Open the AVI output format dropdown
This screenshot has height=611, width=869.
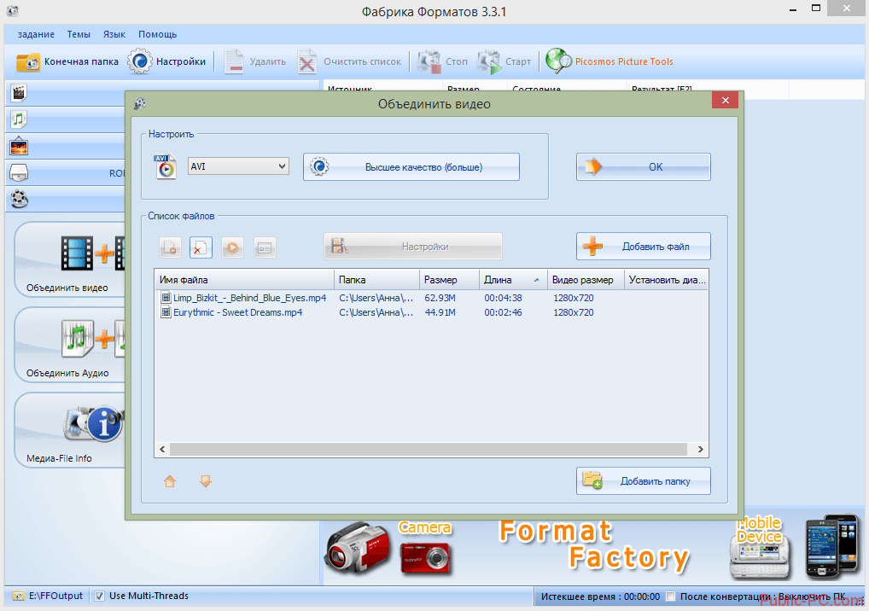tap(238, 166)
